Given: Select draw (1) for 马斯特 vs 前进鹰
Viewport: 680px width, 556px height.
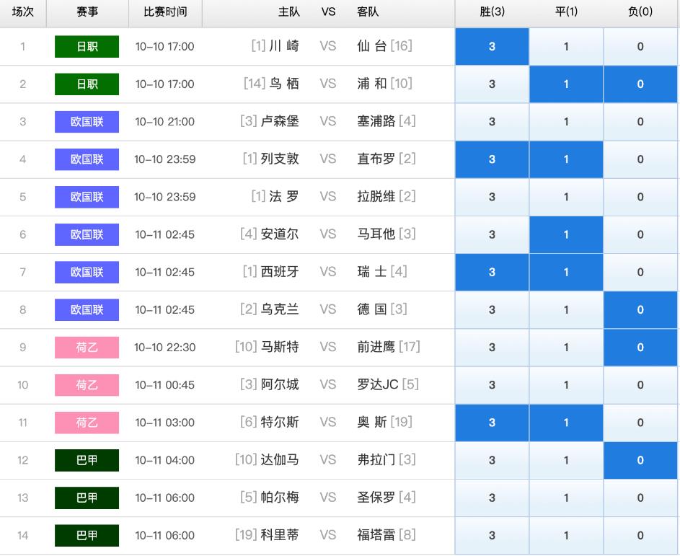Looking at the screenshot, I should coord(566,348).
